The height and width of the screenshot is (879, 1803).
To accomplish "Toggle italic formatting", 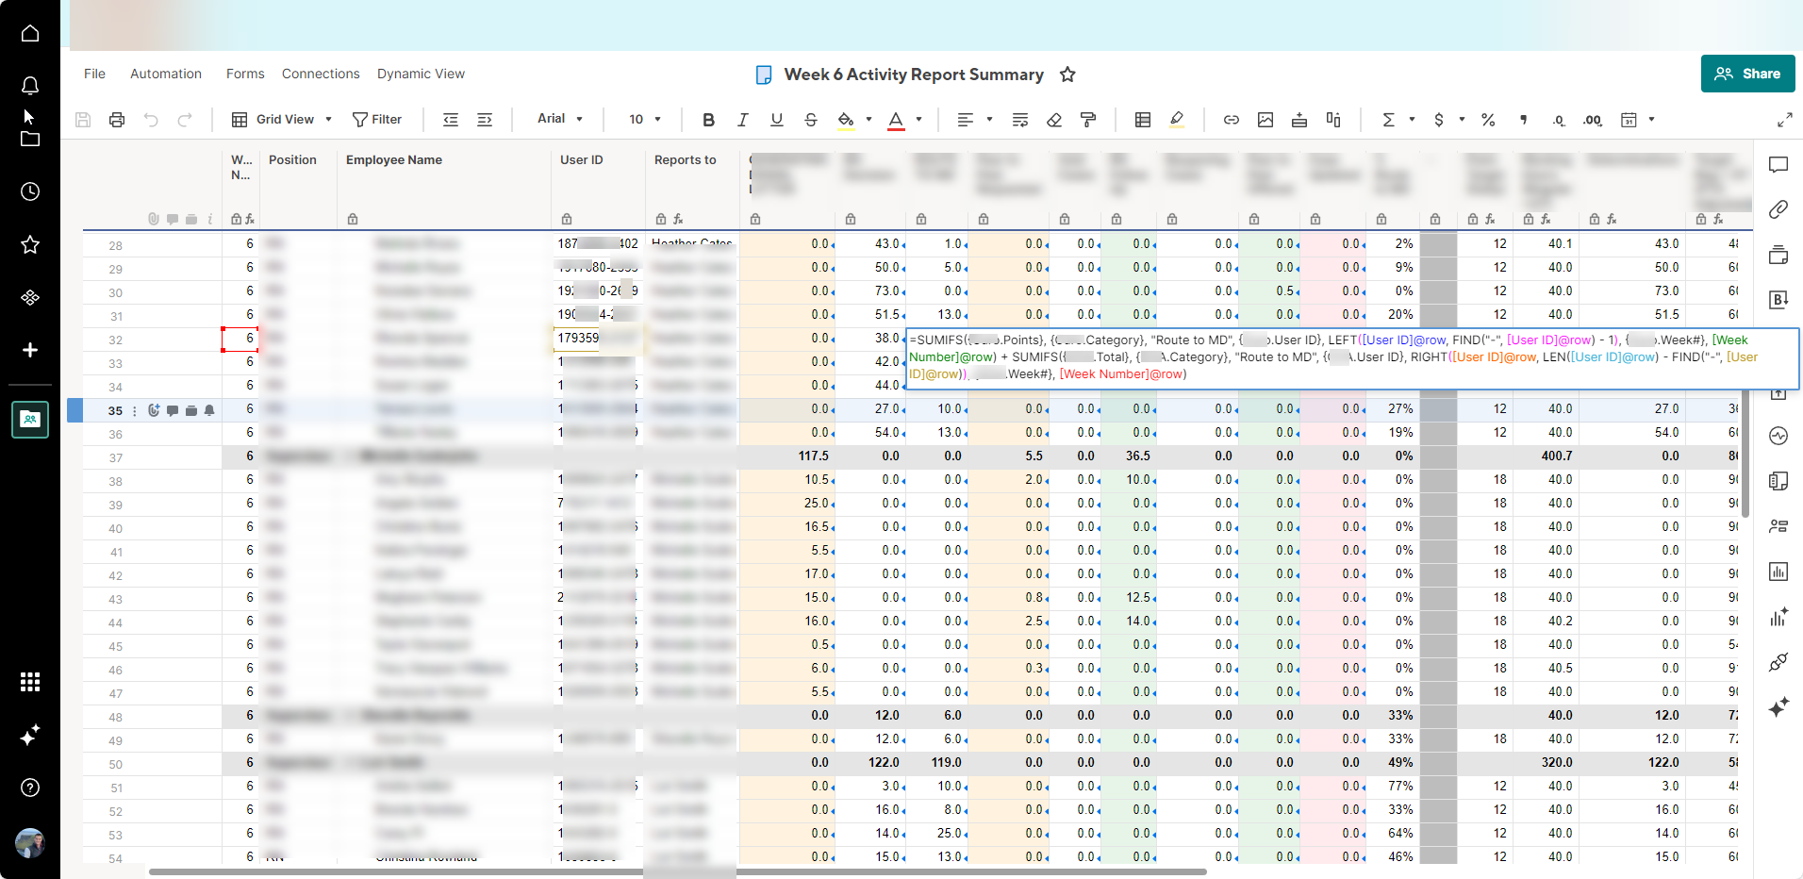I will tap(743, 120).
